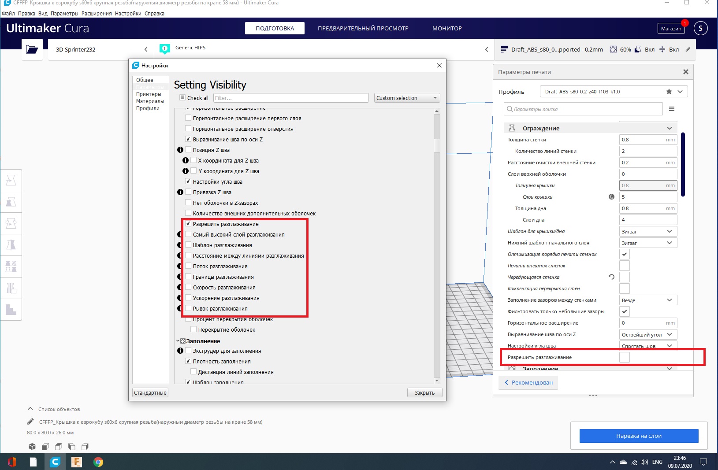Open the hamburger menu beside settings search
The width and height of the screenshot is (718, 470).
coord(672,109)
